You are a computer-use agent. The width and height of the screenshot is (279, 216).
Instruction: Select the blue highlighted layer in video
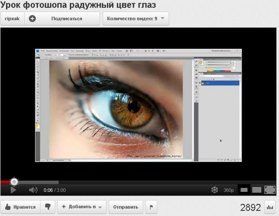tap(220, 83)
